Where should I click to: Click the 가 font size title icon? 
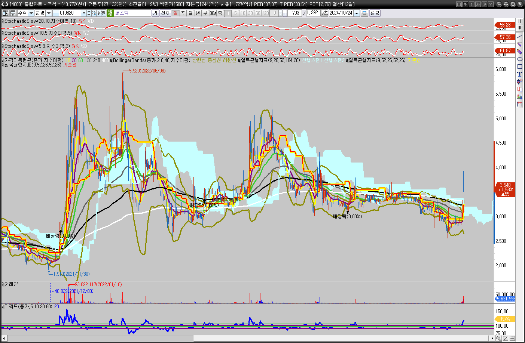click(478, 4)
